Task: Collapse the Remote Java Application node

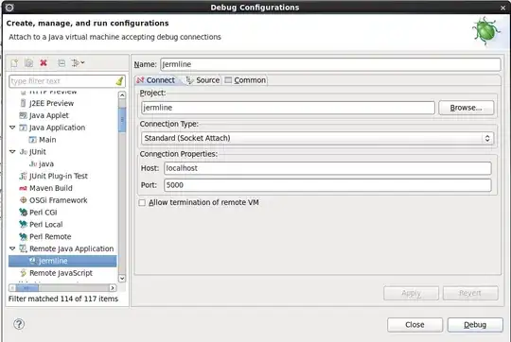Action: [12, 248]
